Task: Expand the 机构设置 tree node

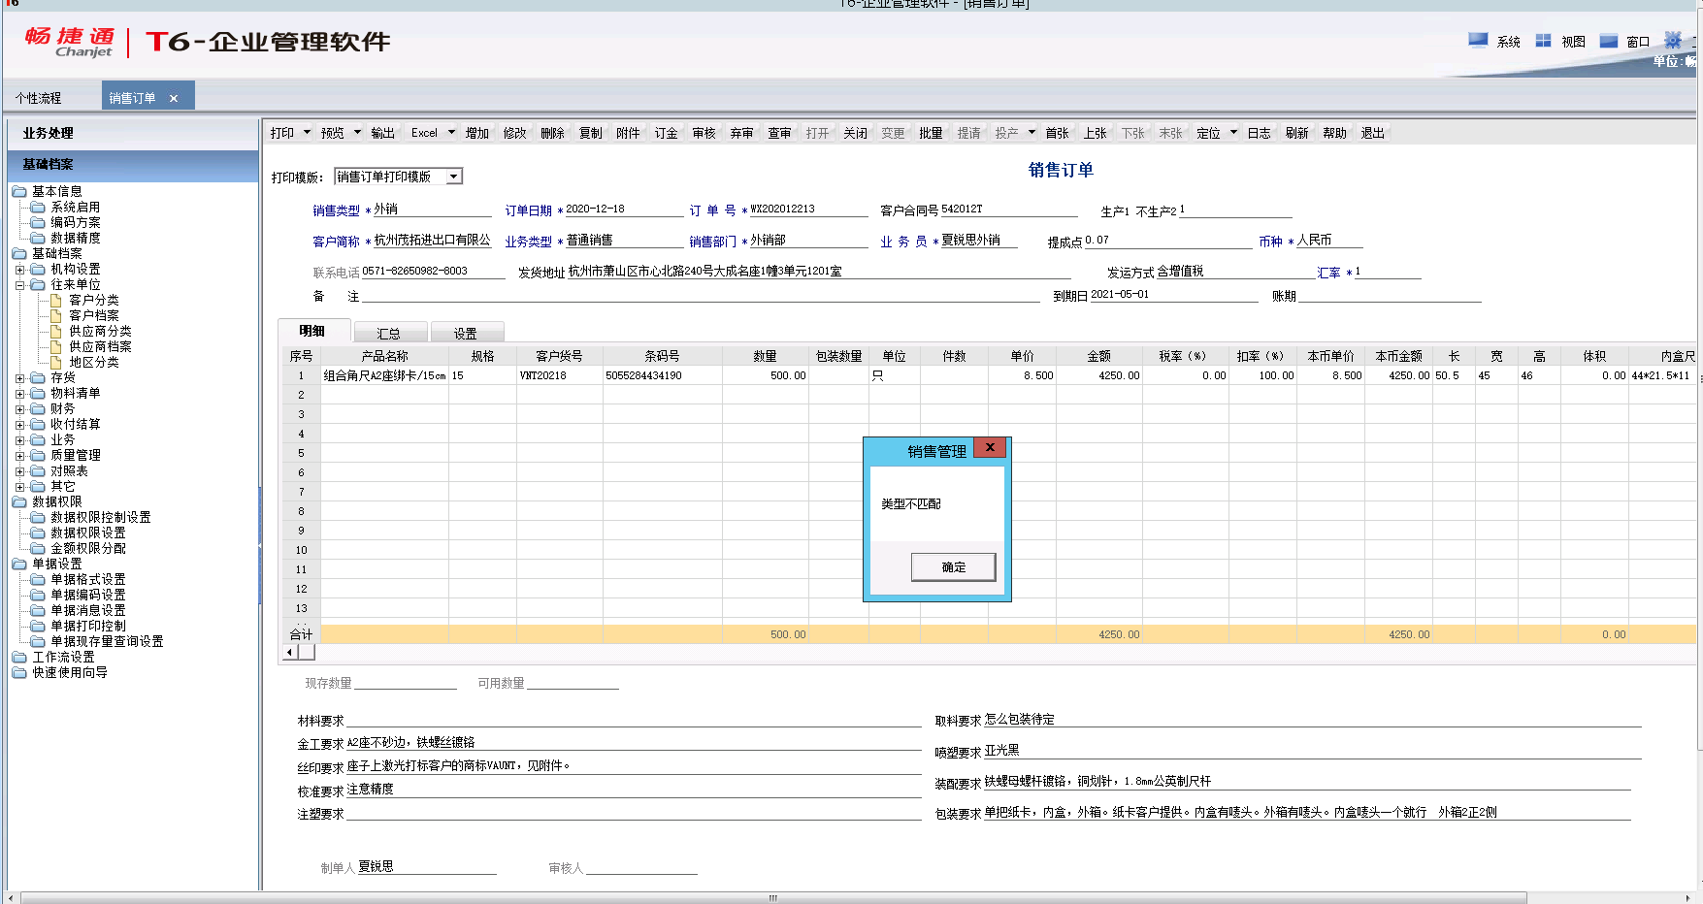Action: point(19,269)
